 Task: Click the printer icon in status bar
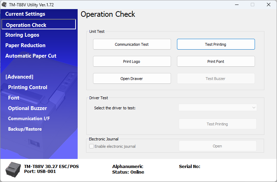(x=13, y=169)
